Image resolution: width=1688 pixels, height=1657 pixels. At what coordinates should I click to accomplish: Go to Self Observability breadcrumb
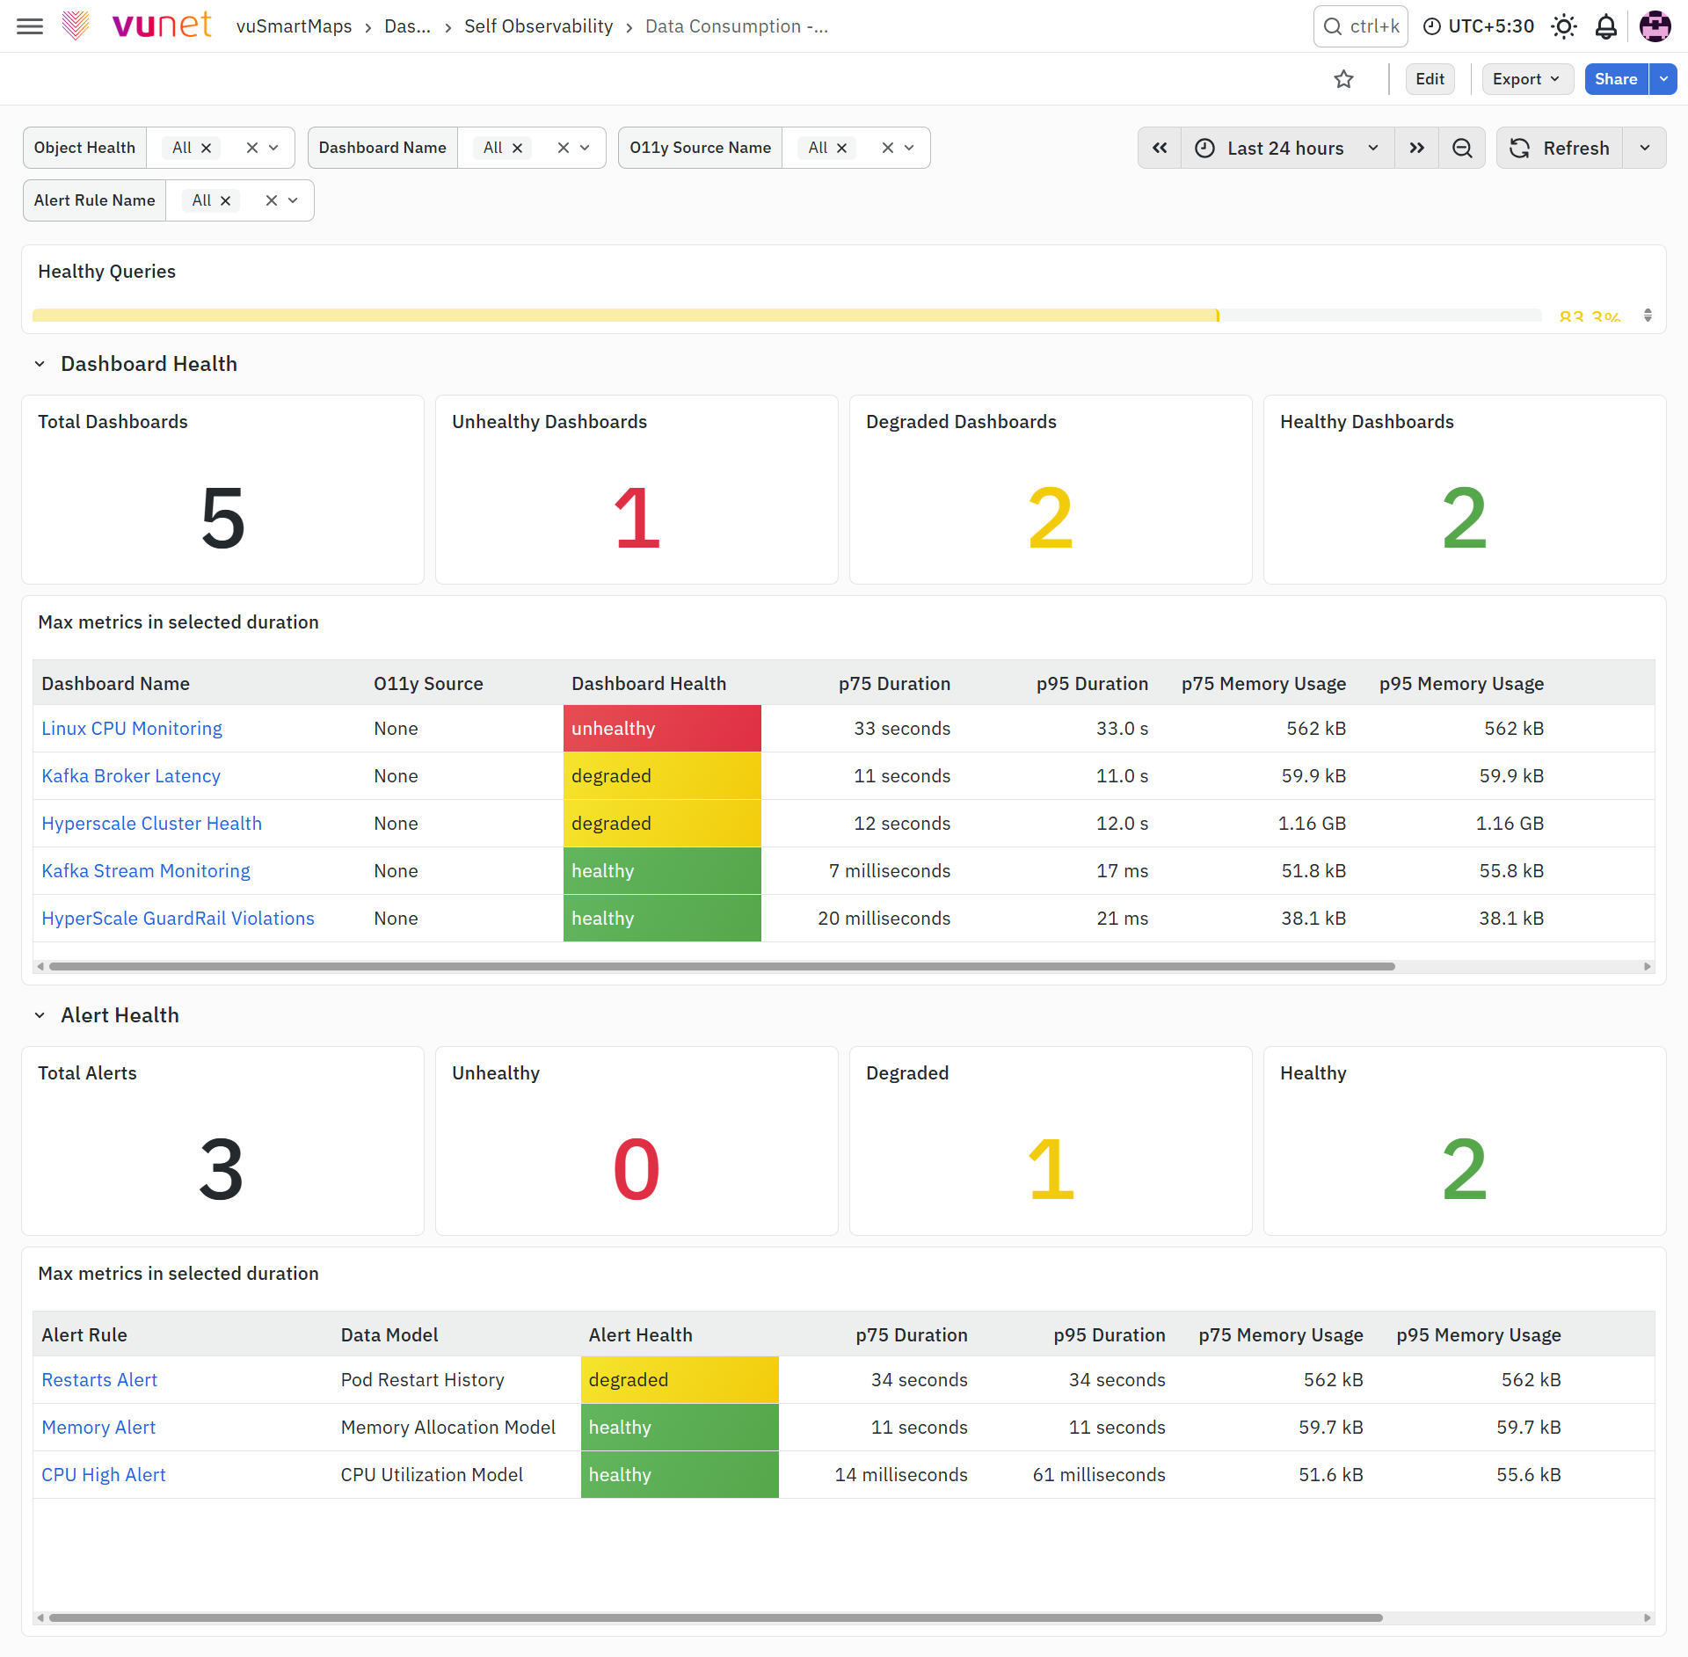(x=539, y=26)
